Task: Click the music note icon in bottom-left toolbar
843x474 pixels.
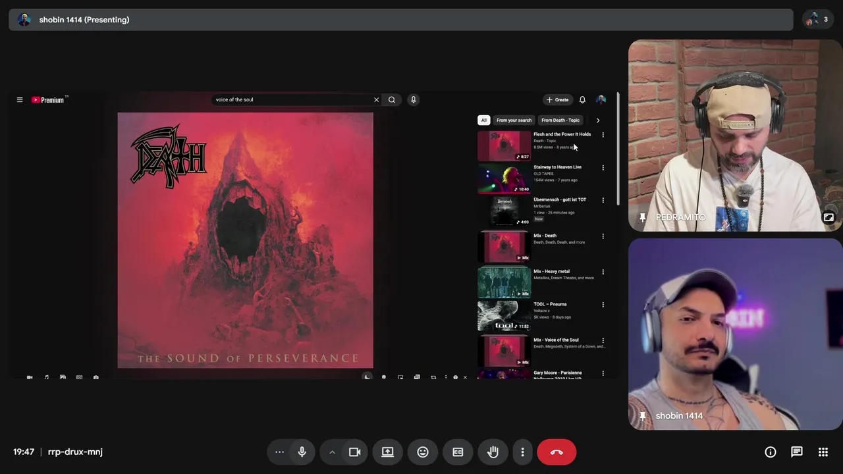Action: coord(46,377)
